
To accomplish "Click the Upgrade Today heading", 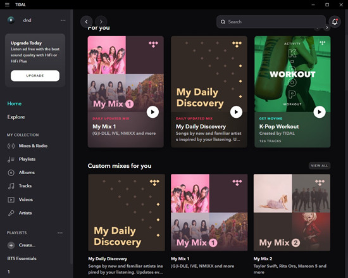I will (x=26, y=43).
